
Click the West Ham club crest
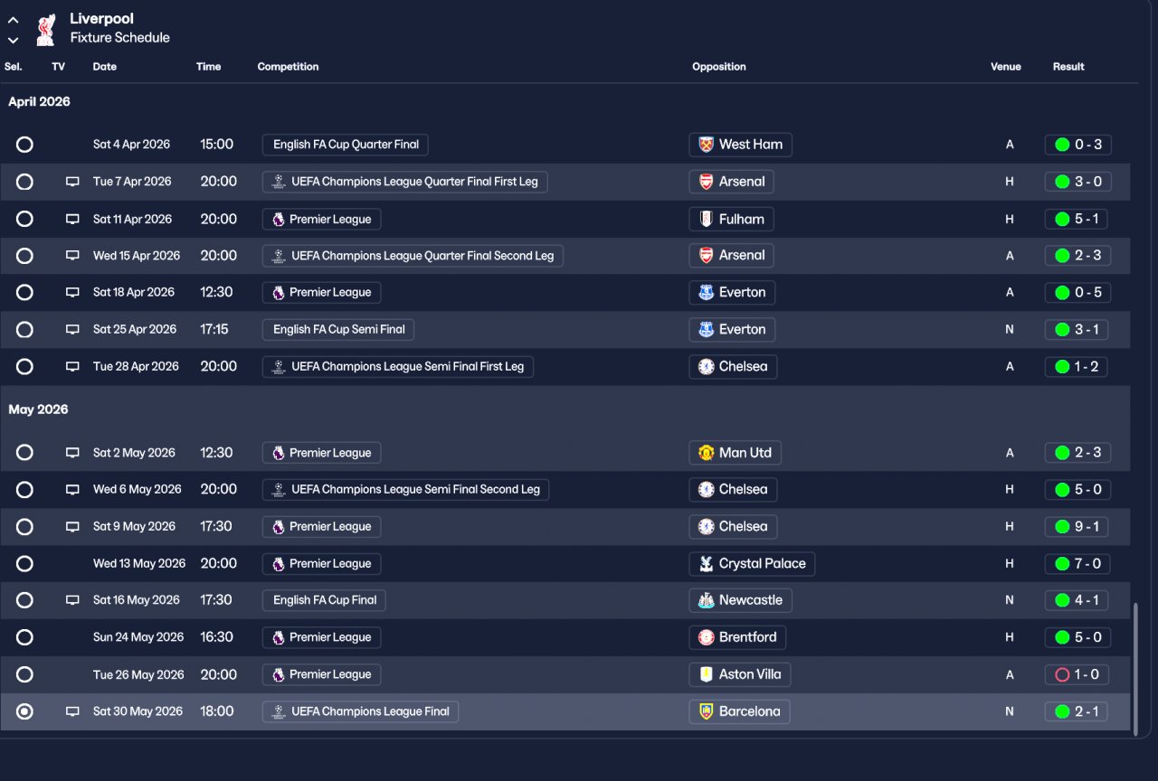pos(707,145)
